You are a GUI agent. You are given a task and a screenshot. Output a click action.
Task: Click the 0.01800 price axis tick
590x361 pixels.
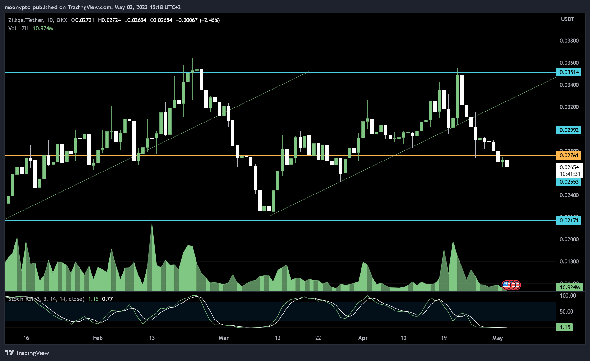pos(569,261)
